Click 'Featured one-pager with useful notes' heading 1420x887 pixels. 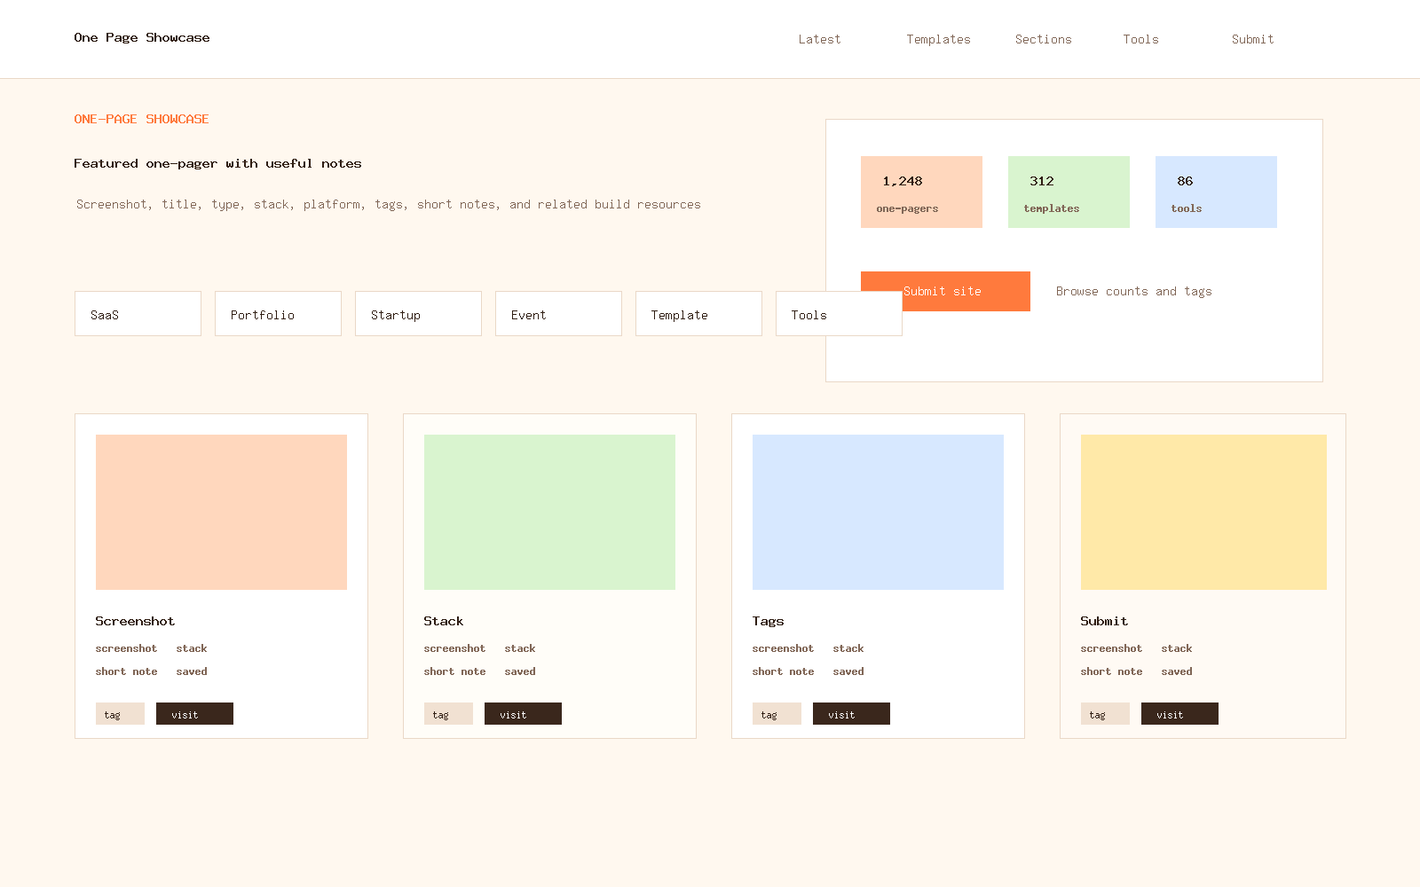pos(217,163)
